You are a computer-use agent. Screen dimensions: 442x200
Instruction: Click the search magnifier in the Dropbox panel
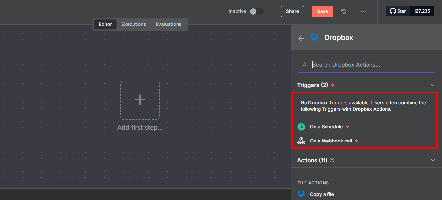pos(305,64)
